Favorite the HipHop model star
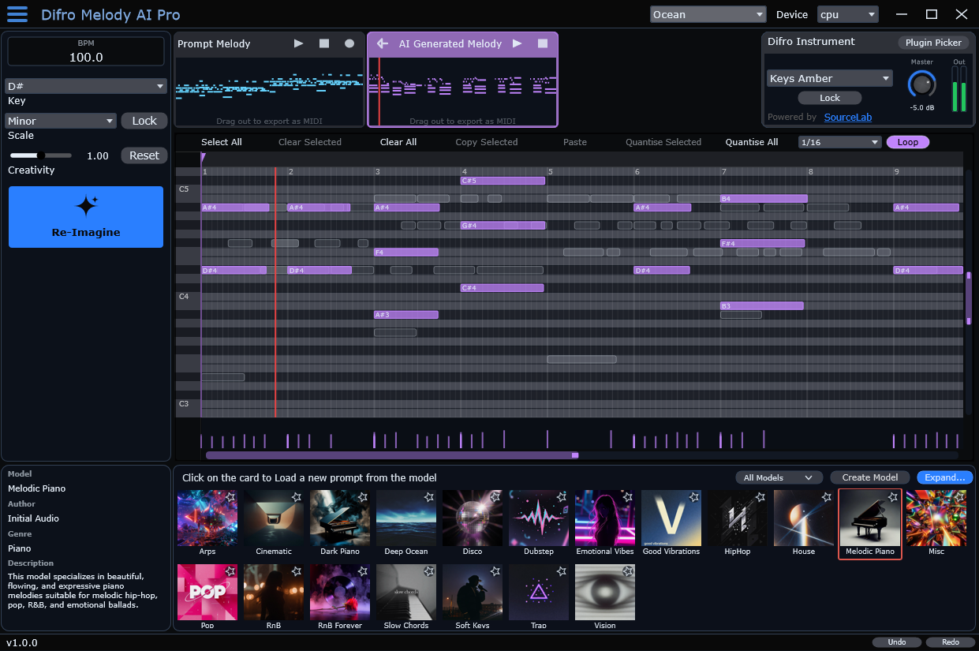 (760, 497)
